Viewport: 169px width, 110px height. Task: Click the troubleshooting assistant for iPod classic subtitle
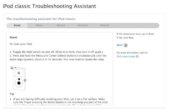(x=41, y=19)
